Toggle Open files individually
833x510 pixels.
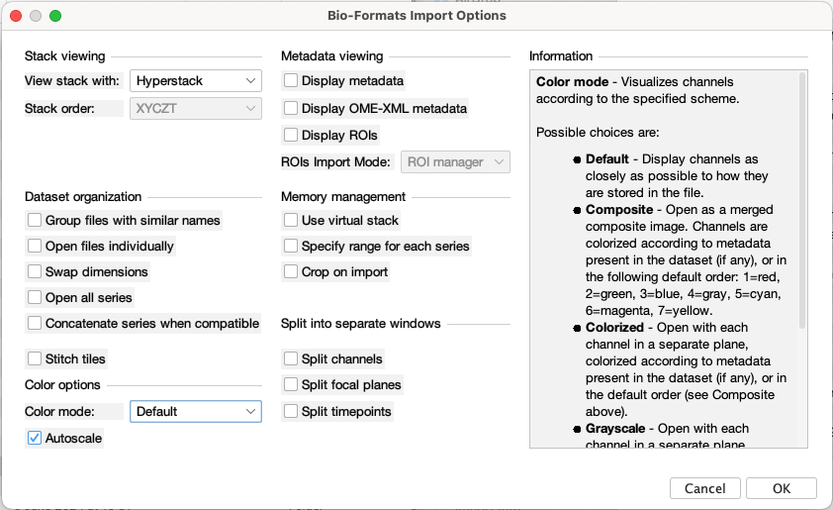coord(35,247)
